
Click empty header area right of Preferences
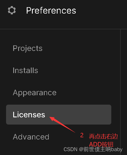[x=101, y=11]
